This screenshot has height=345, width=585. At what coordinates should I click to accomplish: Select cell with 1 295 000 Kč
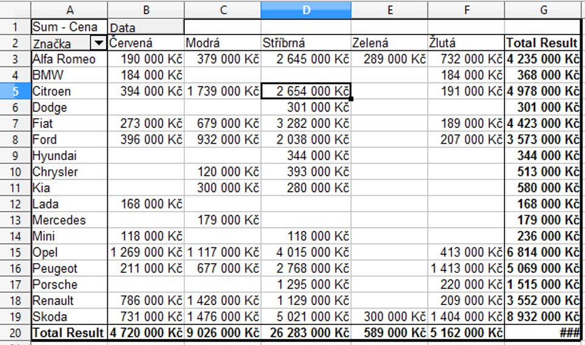[306, 284]
